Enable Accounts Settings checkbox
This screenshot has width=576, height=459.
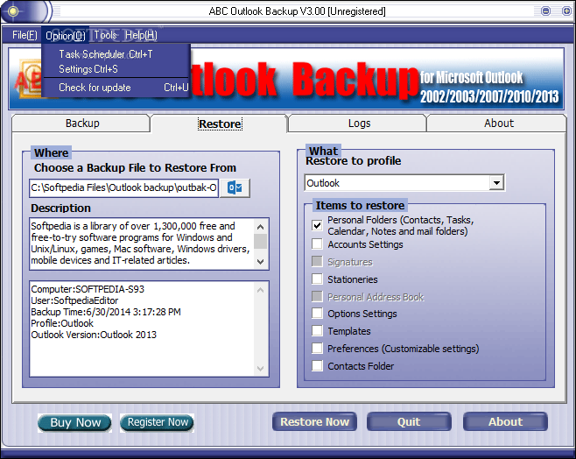click(317, 244)
